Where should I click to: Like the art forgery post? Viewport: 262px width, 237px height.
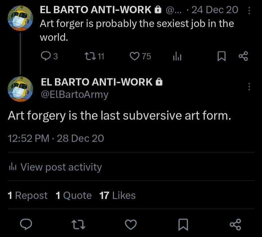tap(131, 224)
